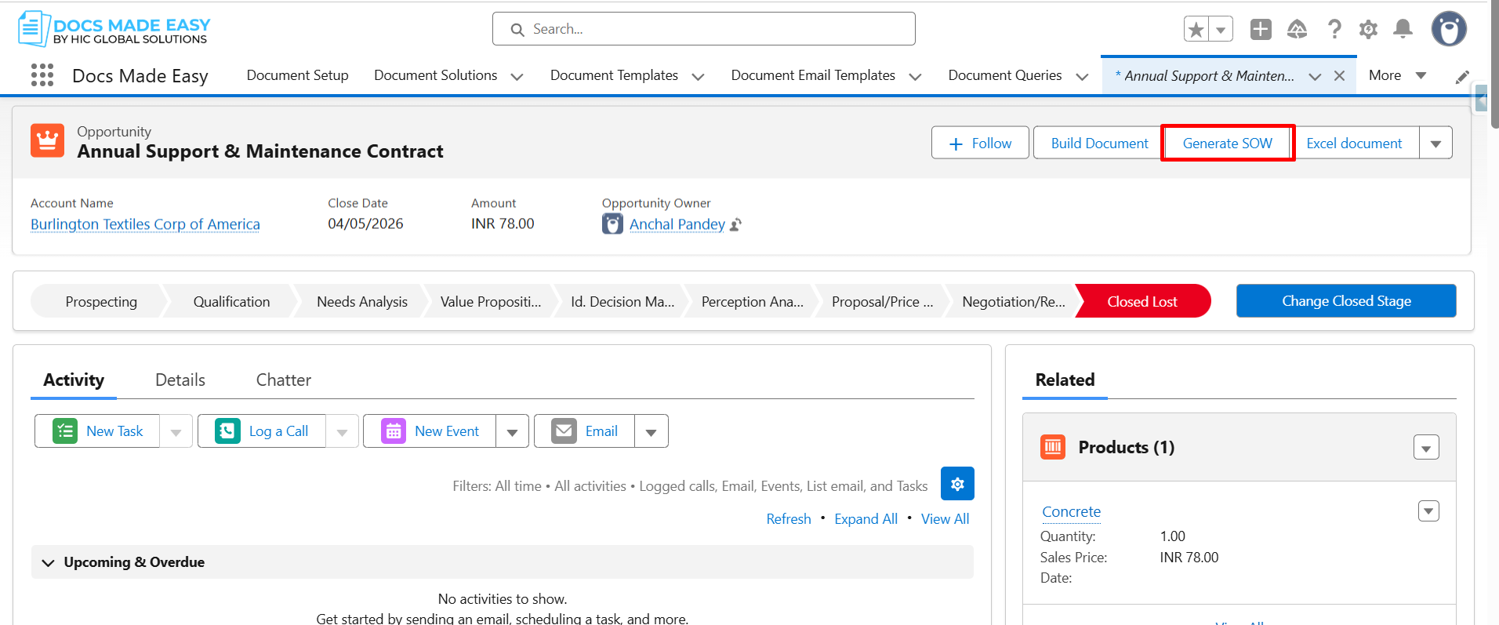This screenshot has height=625, width=1499.
Task: Open the Concrete product link
Action: tap(1071, 512)
